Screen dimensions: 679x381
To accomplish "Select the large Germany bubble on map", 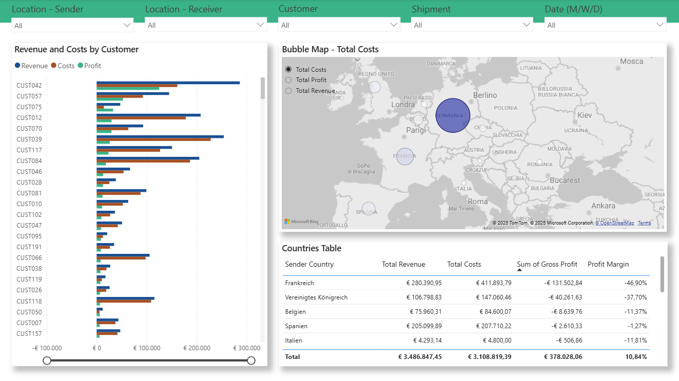I will (x=453, y=115).
